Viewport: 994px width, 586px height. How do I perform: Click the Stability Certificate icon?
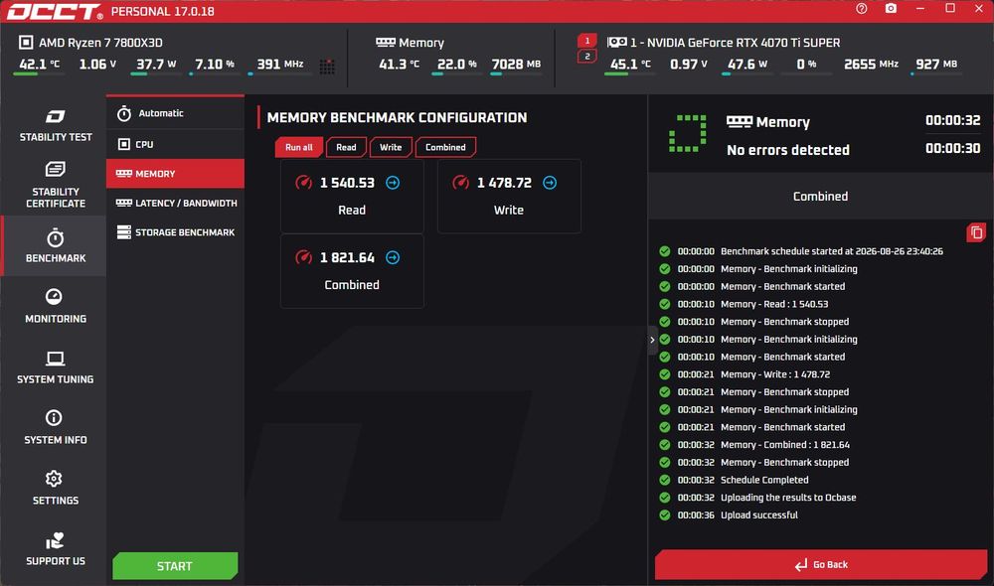(x=55, y=169)
